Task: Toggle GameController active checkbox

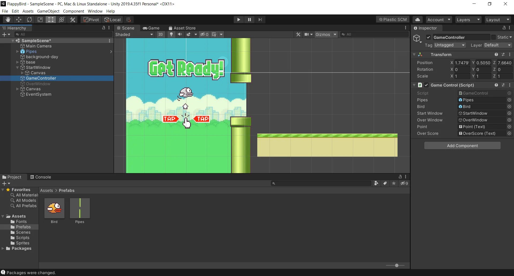Action: point(429,37)
